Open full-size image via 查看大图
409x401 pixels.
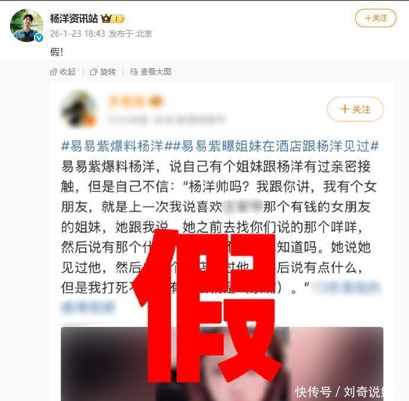(151, 72)
